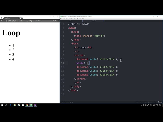The image size is (163, 122).
Task: Click list item '4' in browser page
Action: [x=13, y=59]
